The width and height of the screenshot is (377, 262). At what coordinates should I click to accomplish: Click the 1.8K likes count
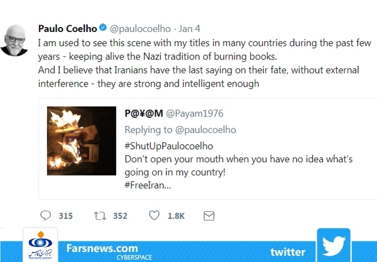click(176, 216)
